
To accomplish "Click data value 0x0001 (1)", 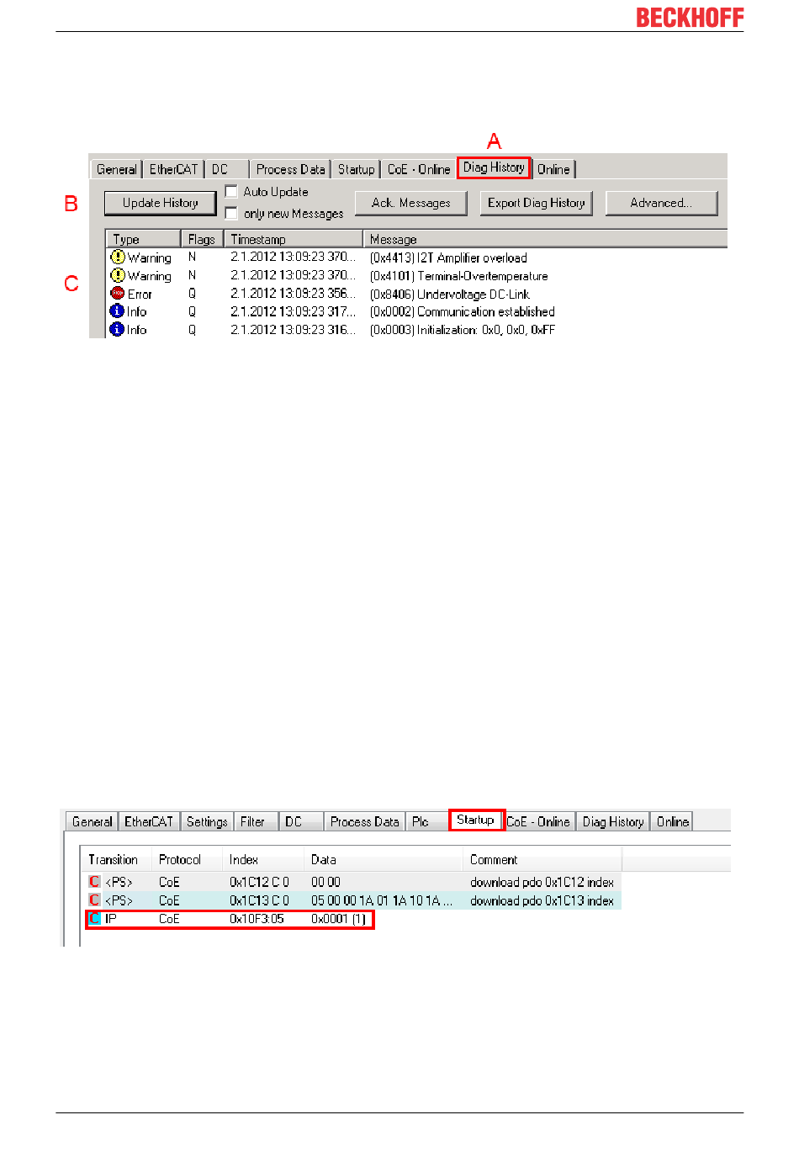I will pyautogui.click(x=338, y=919).
